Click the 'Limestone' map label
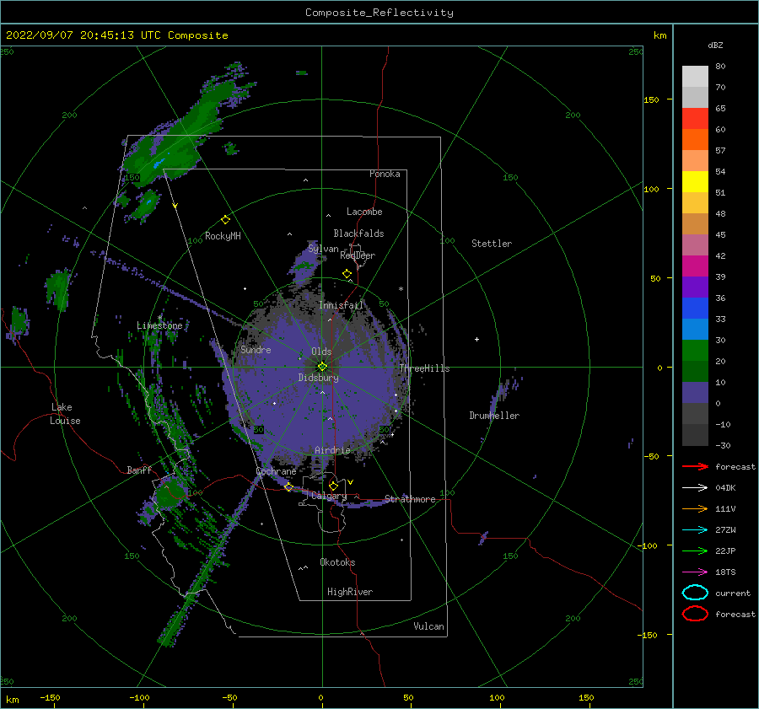759x709 pixels. (x=159, y=325)
